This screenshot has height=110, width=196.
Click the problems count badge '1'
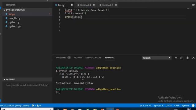click(69, 58)
